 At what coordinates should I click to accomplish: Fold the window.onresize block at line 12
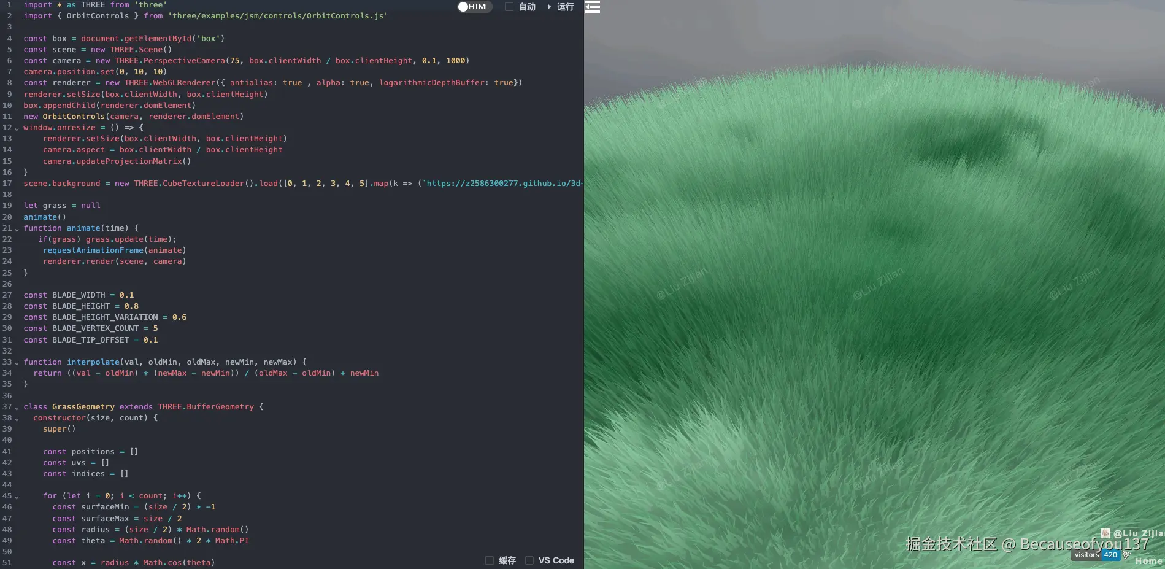(17, 128)
